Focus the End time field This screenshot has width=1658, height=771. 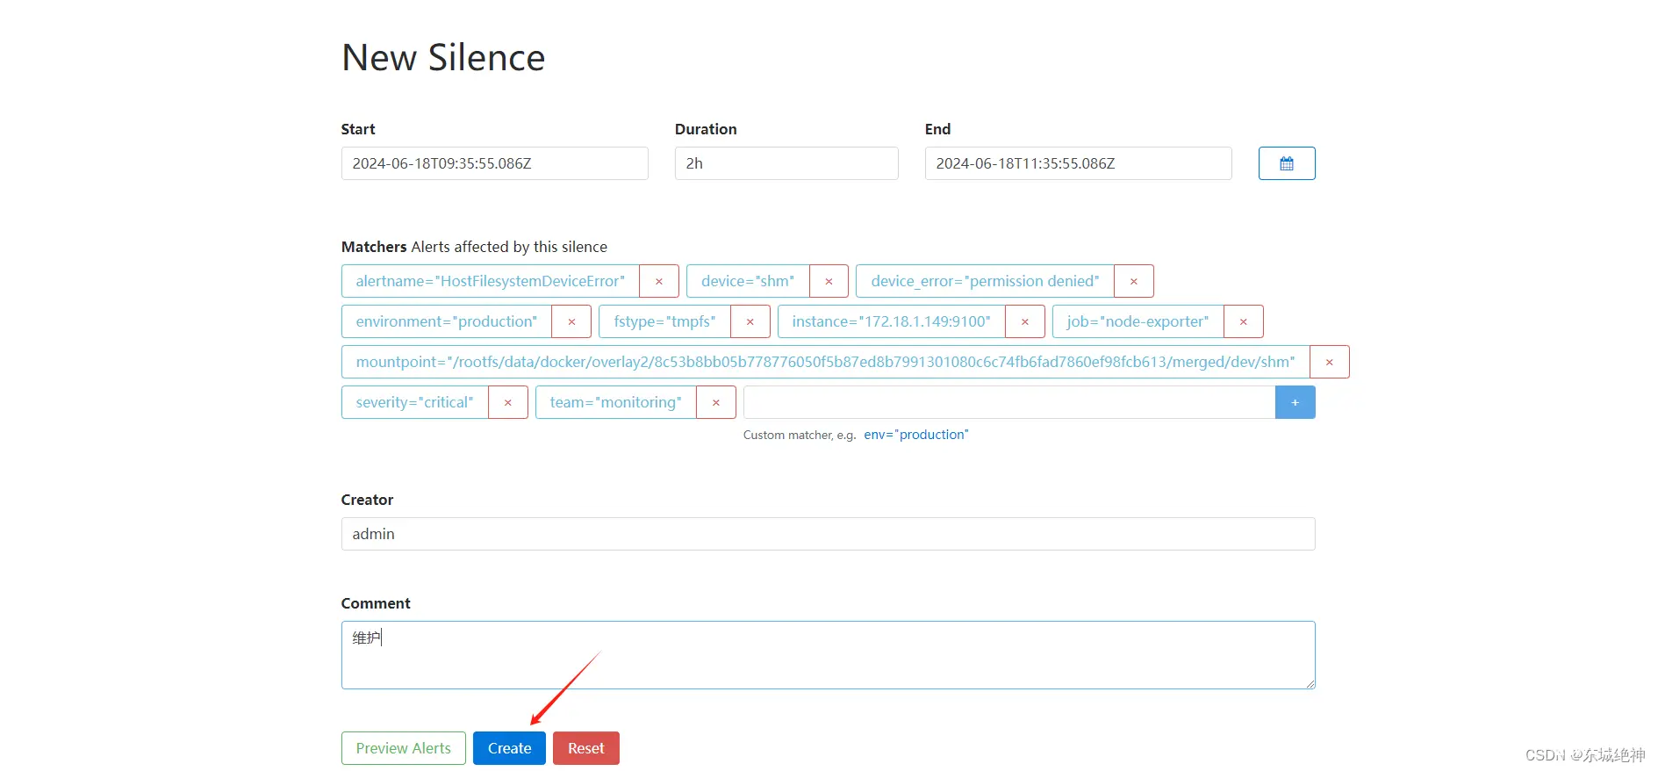(1078, 163)
